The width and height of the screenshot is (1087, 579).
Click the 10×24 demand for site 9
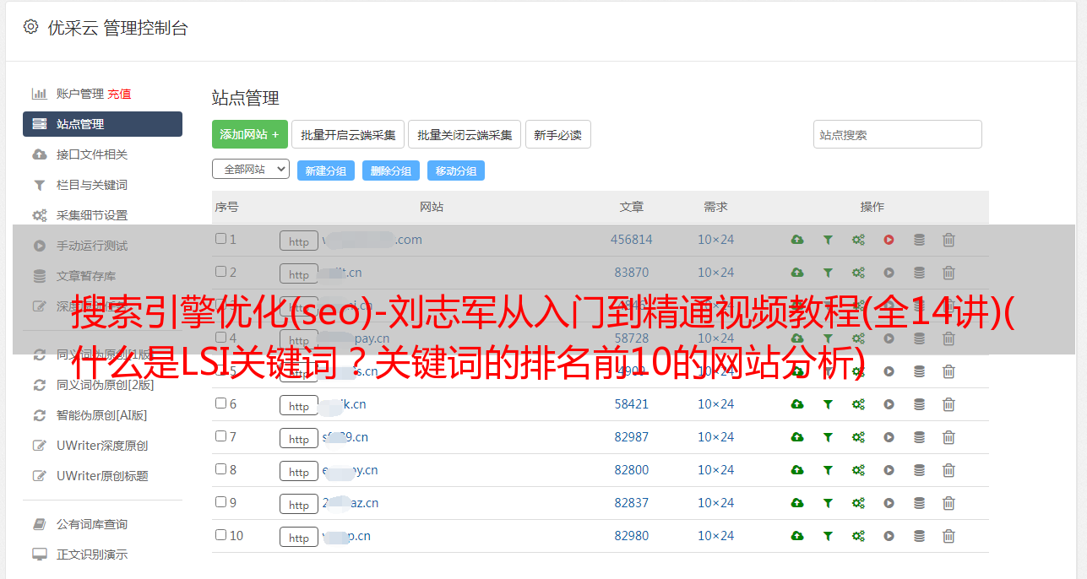coord(715,503)
